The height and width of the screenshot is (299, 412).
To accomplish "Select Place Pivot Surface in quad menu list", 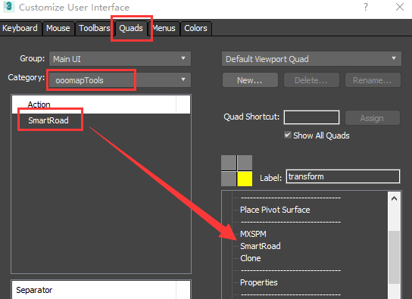I will (275, 210).
